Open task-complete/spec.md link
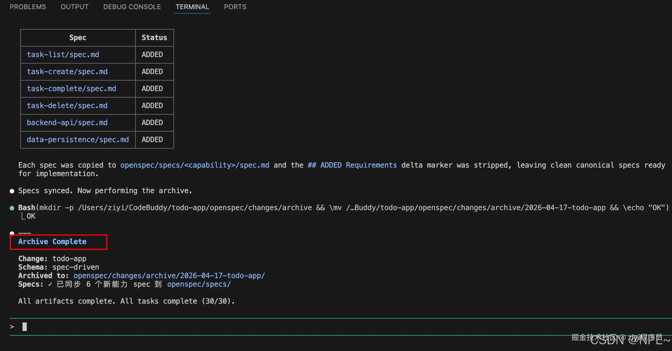Image resolution: width=672 pixels, height=351 pixels. coord(71,89)
